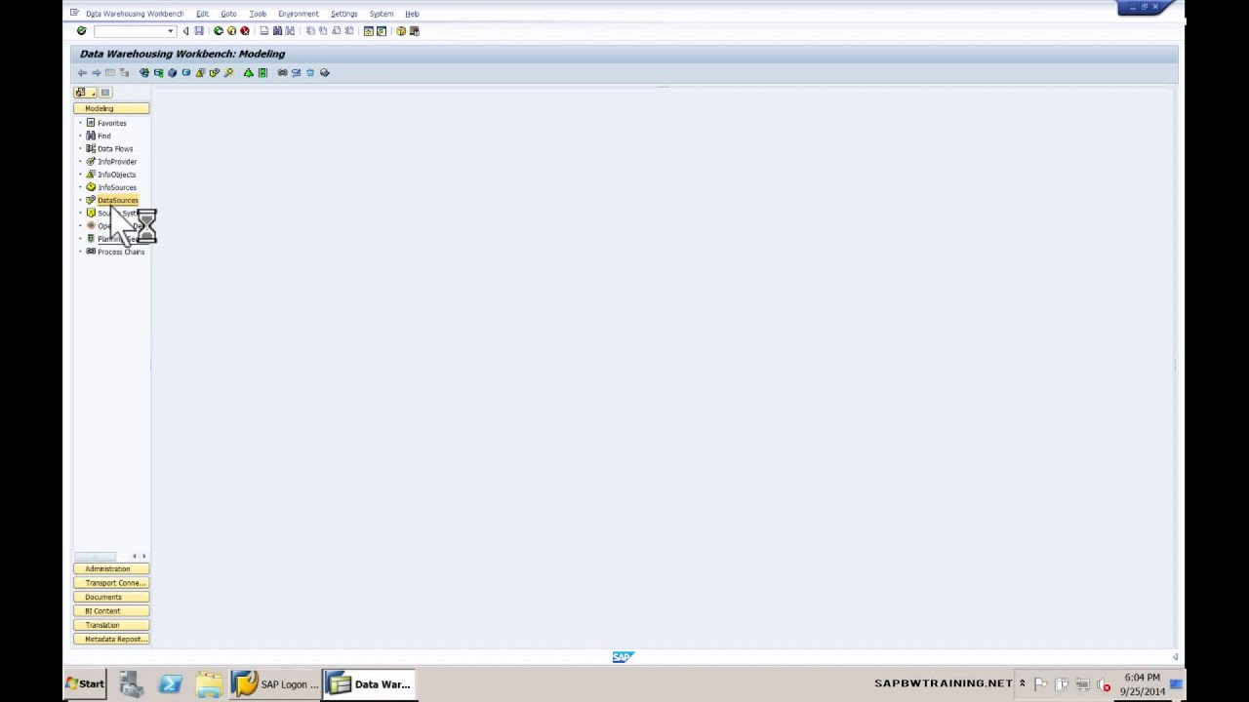Click the green Back arrow icon
Image resolution: width=1249 pixels, height=702 pixels.
(x=219, y=31)
